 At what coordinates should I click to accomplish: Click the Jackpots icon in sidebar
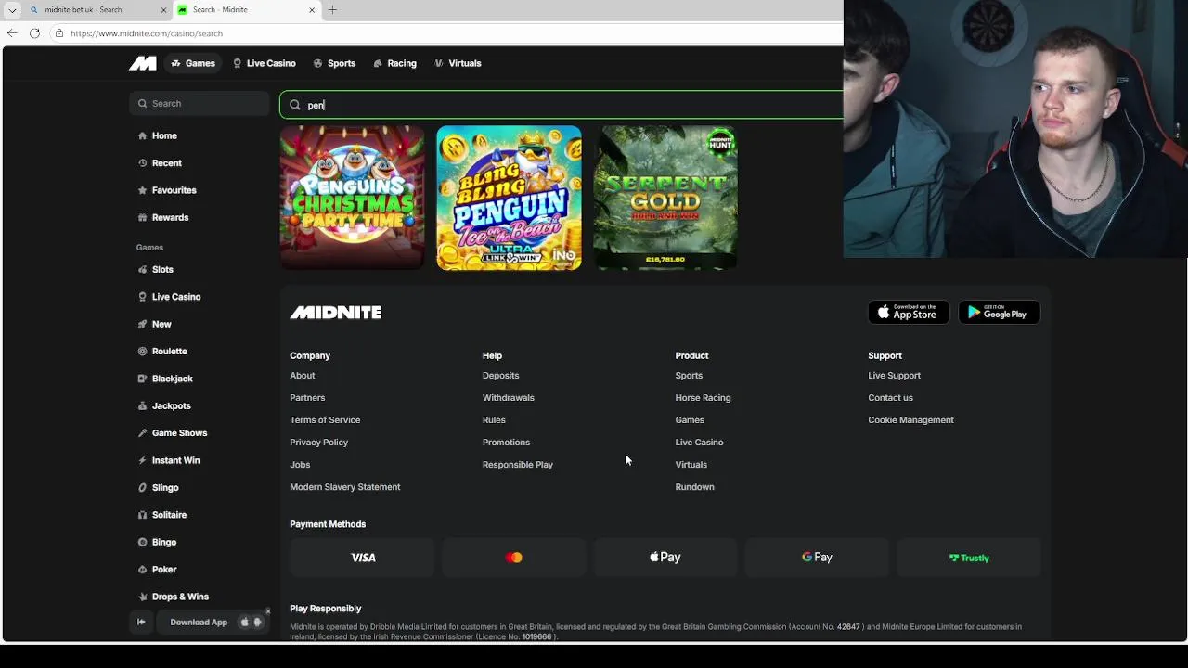(142, 405)
